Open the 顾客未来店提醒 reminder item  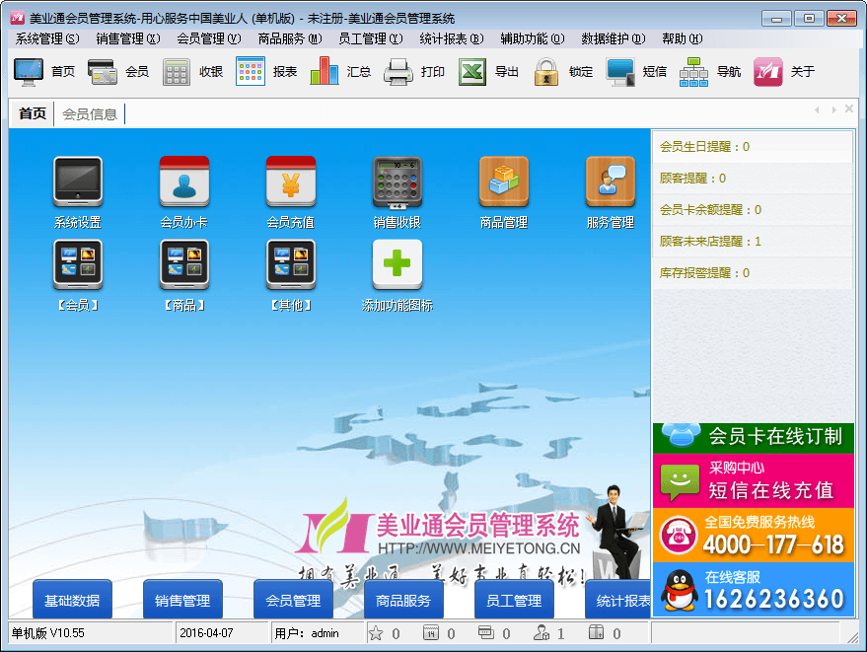710,242
